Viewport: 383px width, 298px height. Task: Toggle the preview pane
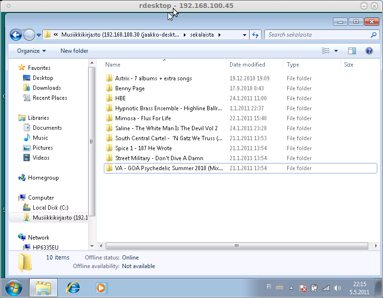(x=352, y=51)
